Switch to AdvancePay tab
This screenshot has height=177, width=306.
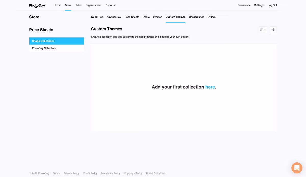pos(114,17)
